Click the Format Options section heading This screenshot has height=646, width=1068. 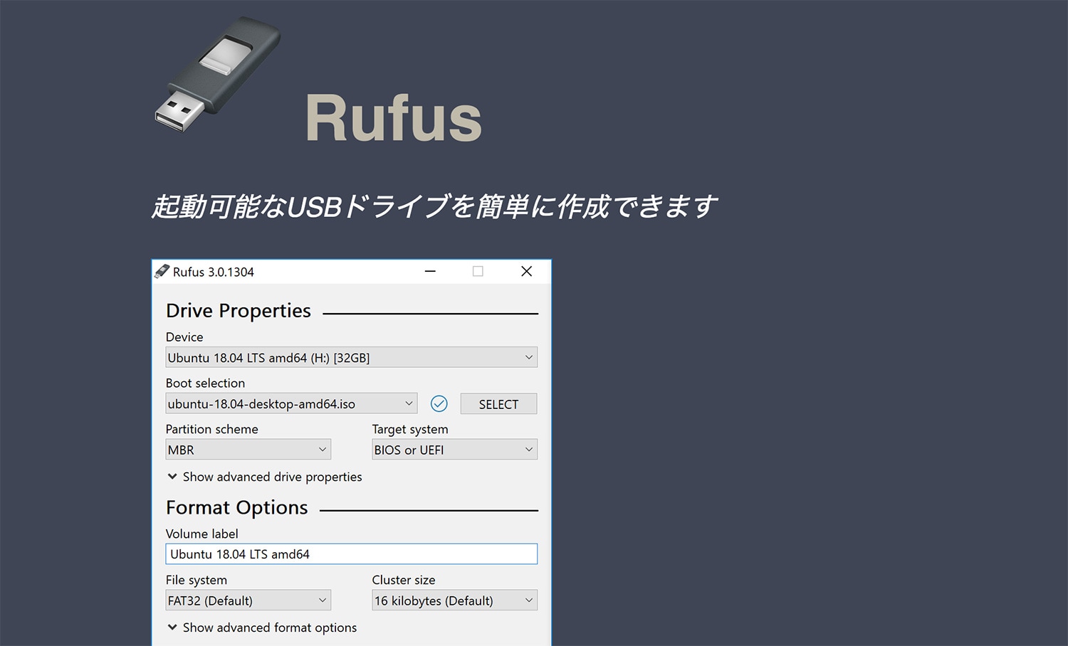(237, 508)
